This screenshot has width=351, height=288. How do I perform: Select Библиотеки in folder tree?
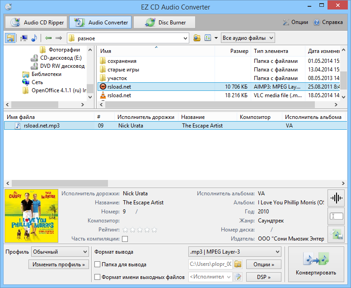click(x=46, y=74)
